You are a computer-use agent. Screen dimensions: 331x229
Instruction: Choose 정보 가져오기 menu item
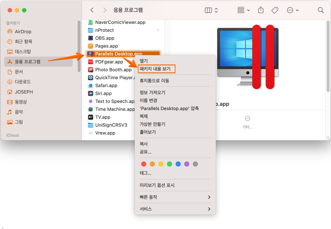(175, 93)
